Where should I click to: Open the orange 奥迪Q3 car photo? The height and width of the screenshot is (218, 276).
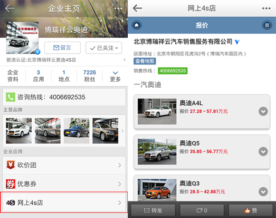point(157,190)
